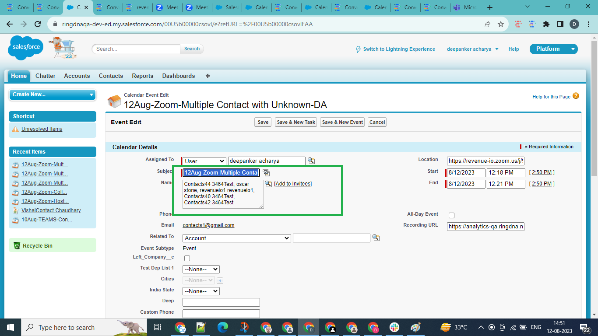Toggle the All-Day Event checkbox
598x336 pixels.
pos(451,215)
